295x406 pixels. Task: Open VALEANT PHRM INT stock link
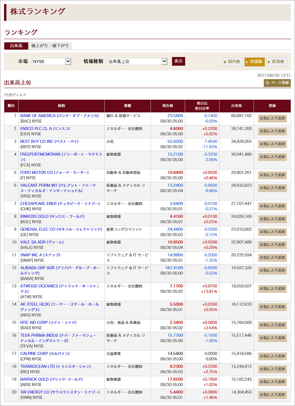(58, 188)
